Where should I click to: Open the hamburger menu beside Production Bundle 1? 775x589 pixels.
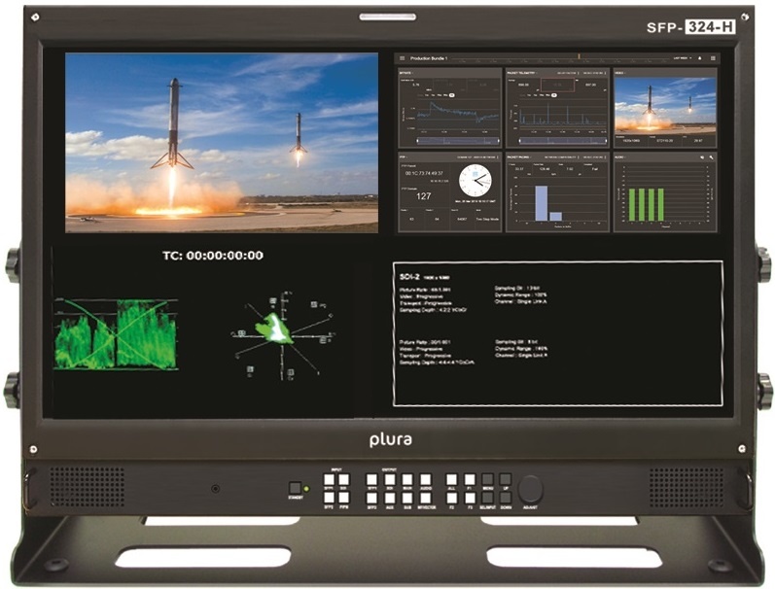click(x=404, y=58)
